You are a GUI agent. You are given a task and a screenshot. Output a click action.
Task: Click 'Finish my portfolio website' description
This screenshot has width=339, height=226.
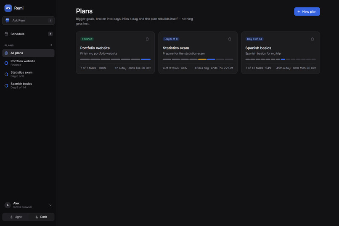99,53
